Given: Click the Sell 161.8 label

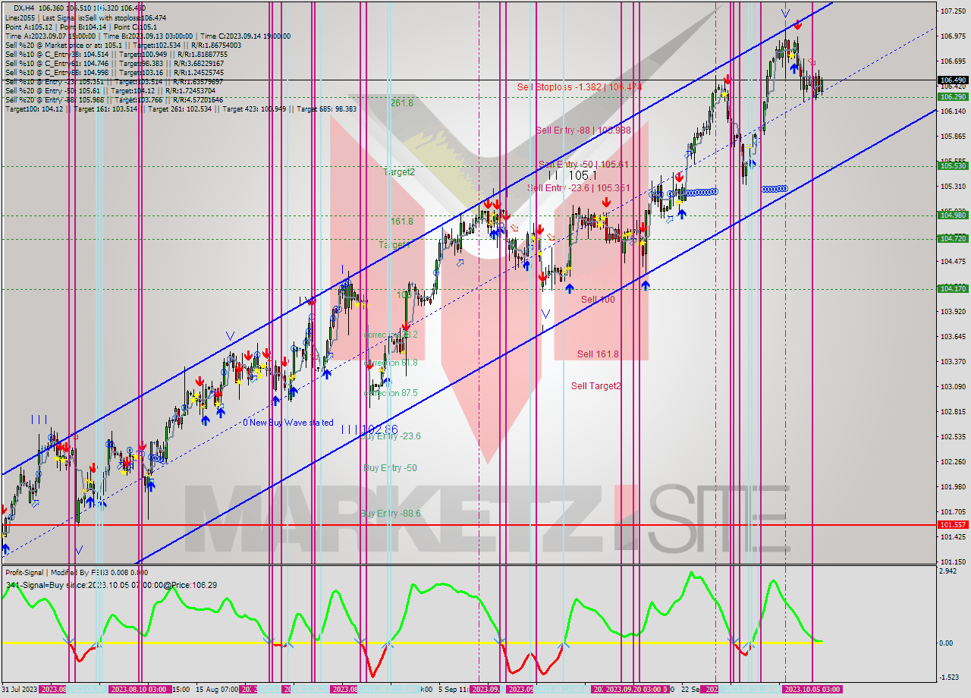Looking at the screenshot, I should tap(598, 354).
